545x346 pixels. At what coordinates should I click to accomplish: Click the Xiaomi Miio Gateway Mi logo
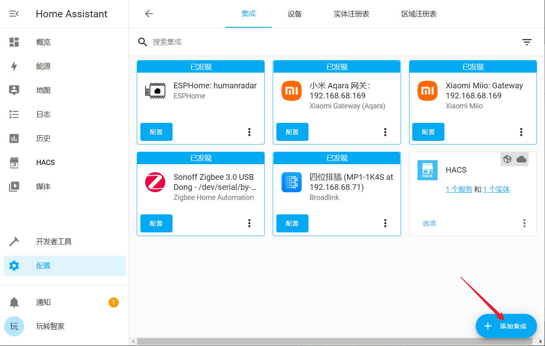click(x=428, y=91)
